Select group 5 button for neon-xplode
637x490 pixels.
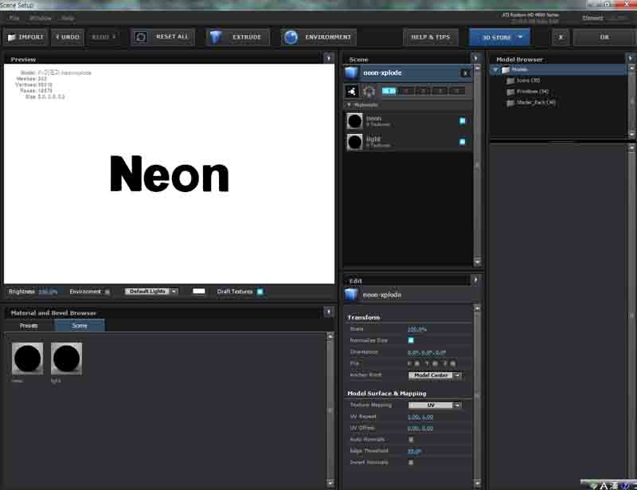click(457, 91)
